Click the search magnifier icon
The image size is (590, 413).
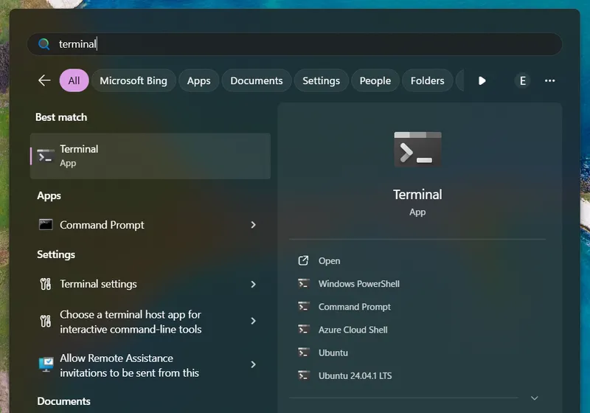[44, 44]
